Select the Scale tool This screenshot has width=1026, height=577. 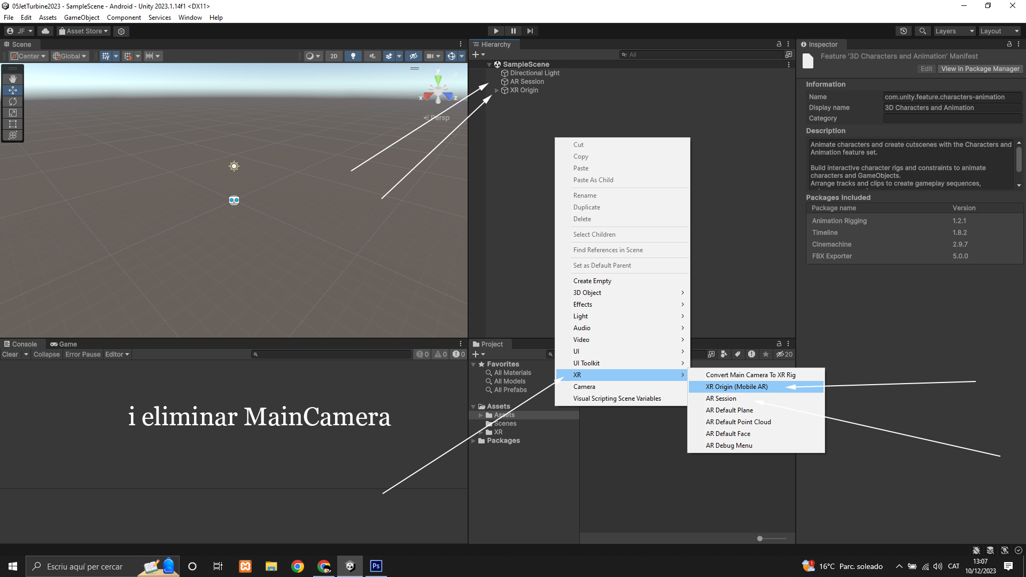(13, 113)
